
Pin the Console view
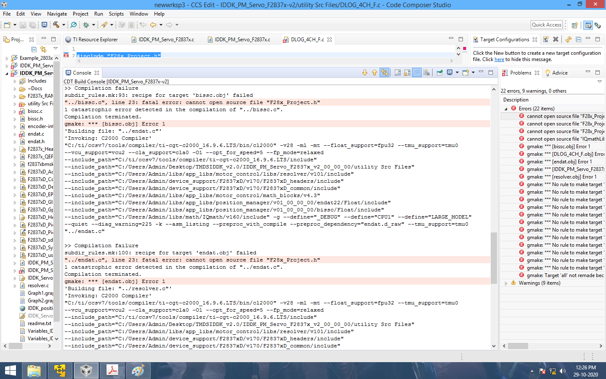click(x=439, y=72)
